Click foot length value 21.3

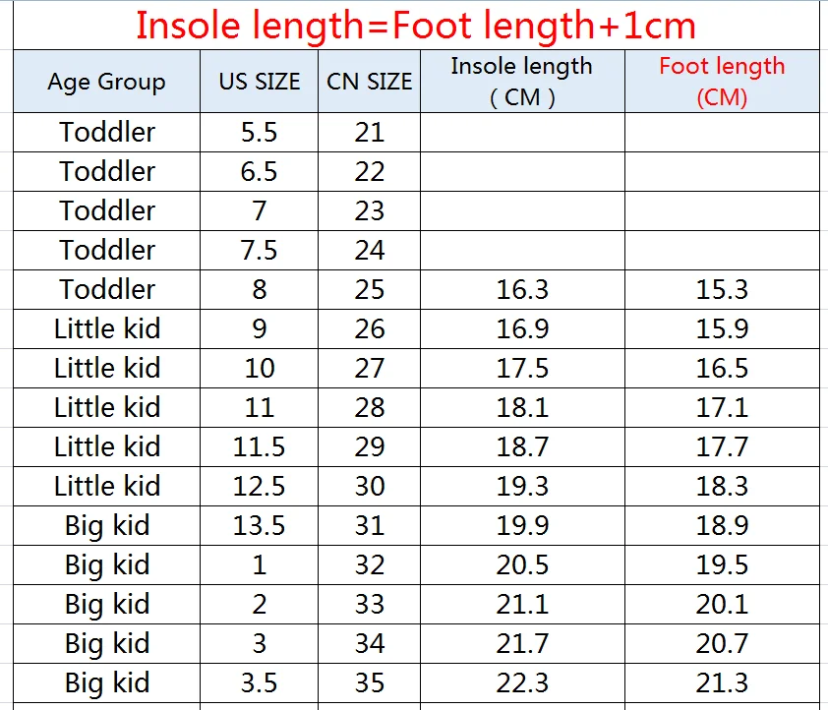pyautogui.click(x=722, y=682)
